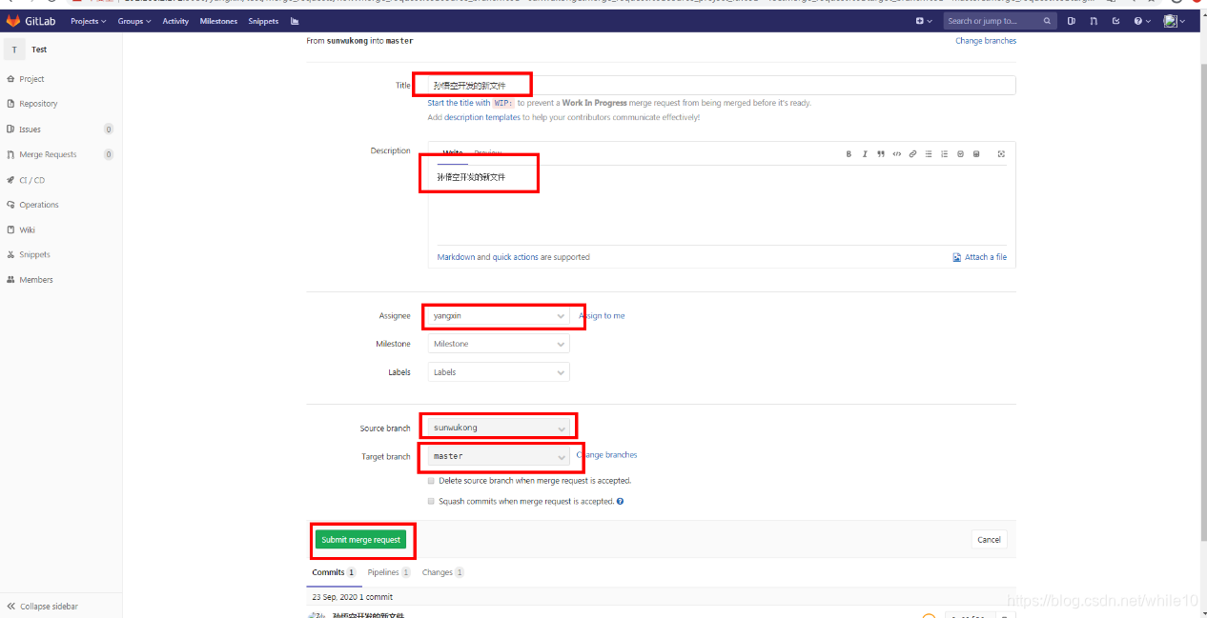This screenshot has height=618, width=1207.
Task: Insert a quote in the description
Action: [880, 153]
